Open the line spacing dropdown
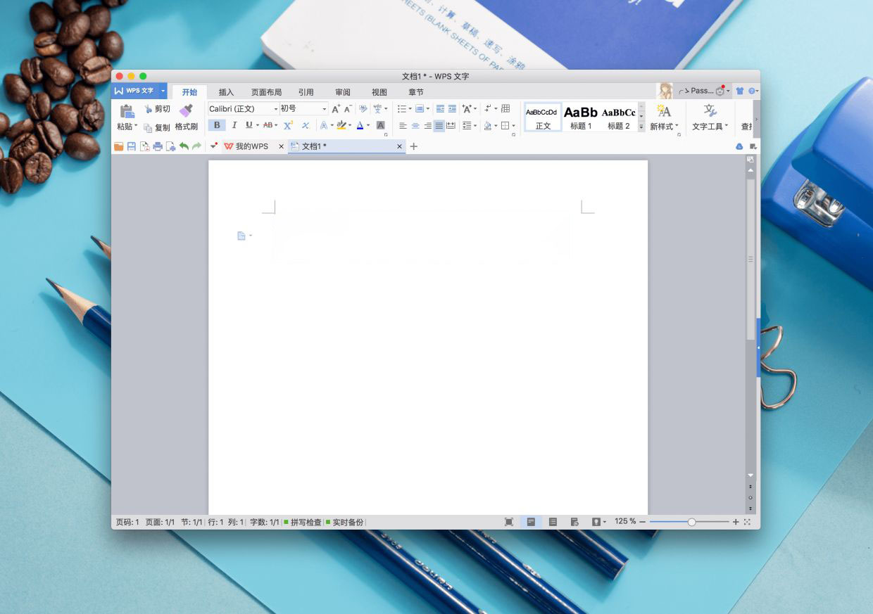The width and height of the screenshot is (873, 614). click(468, 126)
